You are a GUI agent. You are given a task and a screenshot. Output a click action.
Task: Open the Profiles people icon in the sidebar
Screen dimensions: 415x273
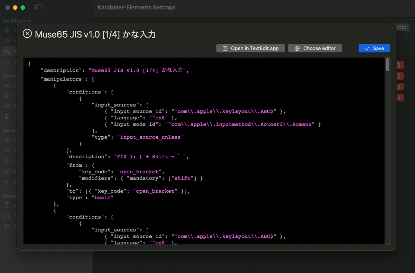[7, 106]
